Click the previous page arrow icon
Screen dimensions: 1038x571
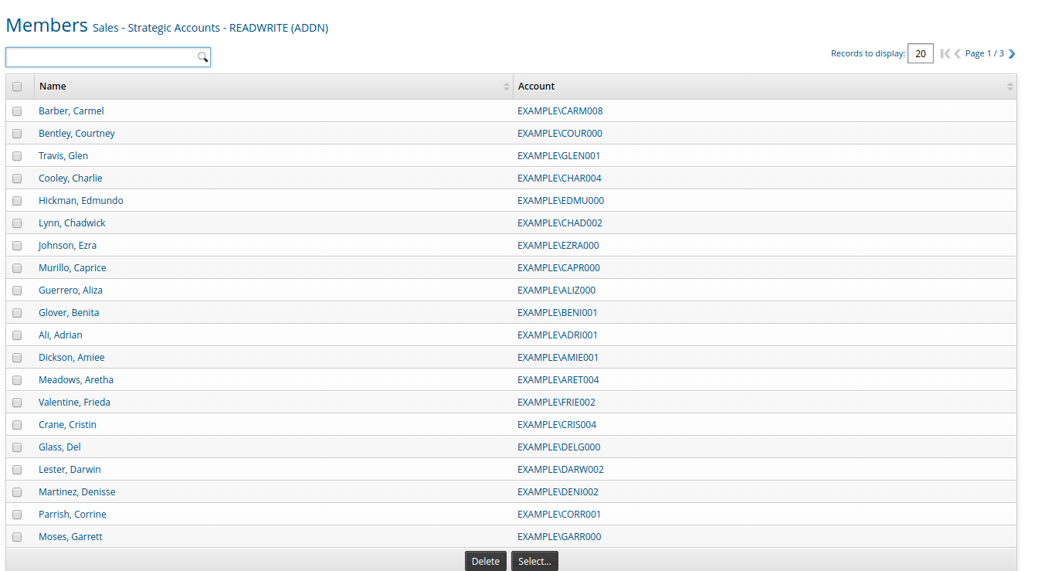click(x=957, y=53)
